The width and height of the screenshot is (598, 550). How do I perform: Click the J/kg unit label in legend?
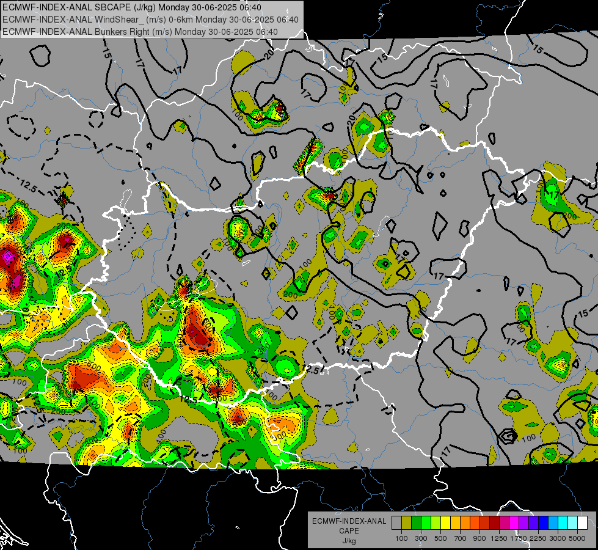click(349, 541)
